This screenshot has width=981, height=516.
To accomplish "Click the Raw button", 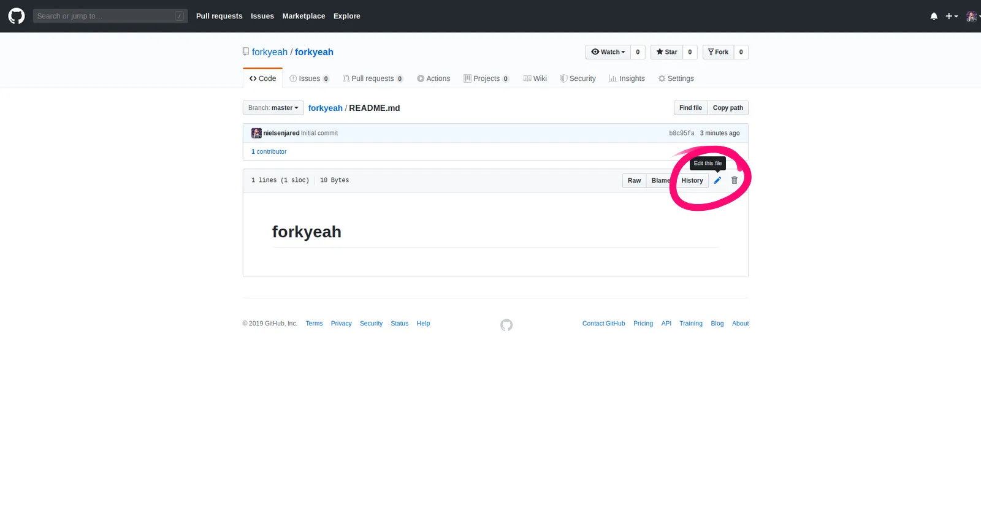I will [634, 180].
